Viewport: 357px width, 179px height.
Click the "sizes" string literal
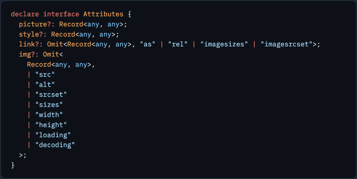pyautogui.click(x=49, y=105)
